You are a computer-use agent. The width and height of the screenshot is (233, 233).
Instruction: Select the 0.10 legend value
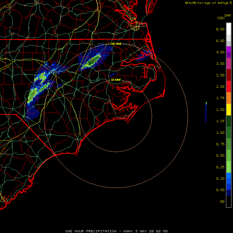point(220,179)
